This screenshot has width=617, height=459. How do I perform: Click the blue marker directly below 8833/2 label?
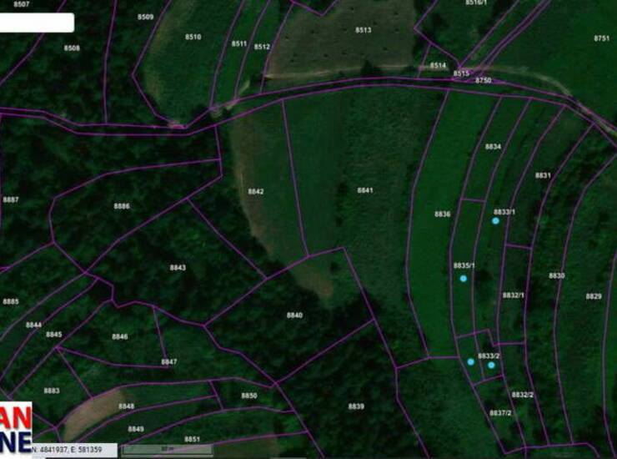(491, 366)
